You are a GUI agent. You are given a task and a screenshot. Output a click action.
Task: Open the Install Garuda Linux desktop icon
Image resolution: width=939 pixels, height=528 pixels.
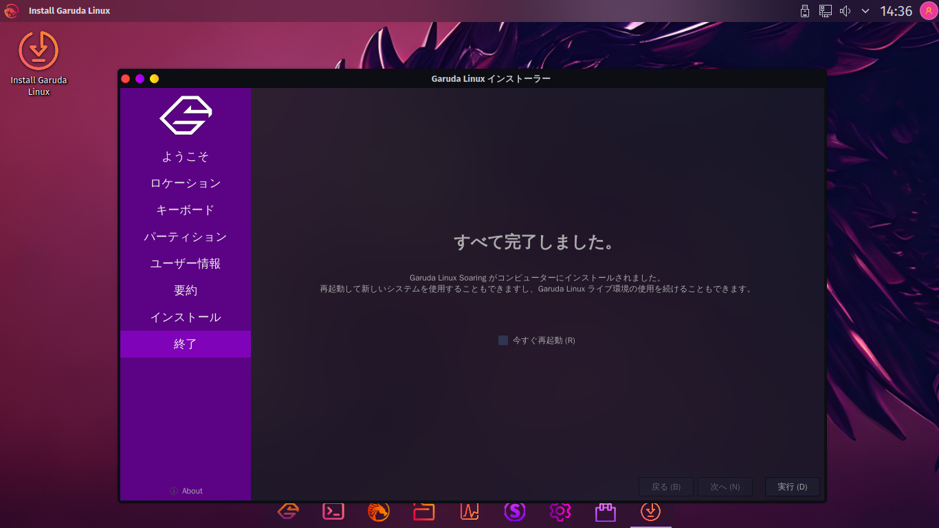[38, 63]
